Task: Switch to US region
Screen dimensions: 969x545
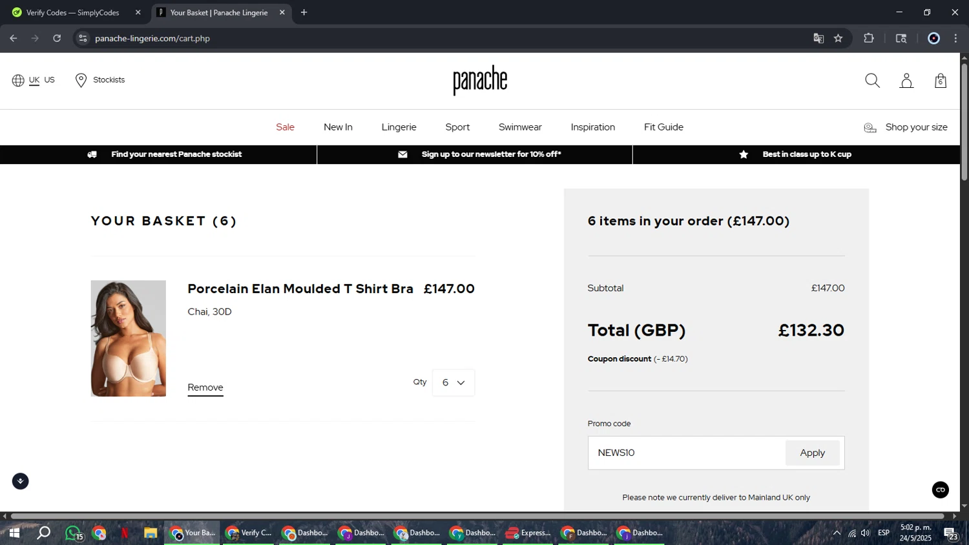Action: click(x=50, y=80)
